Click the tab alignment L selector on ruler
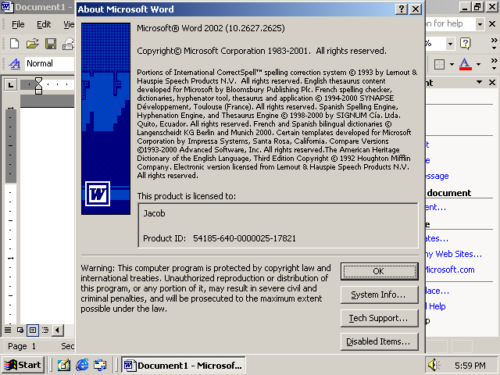Screen dimensions: 500x375 pyautogui.click(x=10, y=85)
